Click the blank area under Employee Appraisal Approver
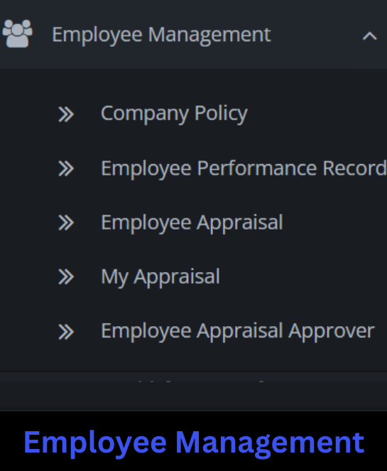The image size is (387, 471). coord(193,358)
